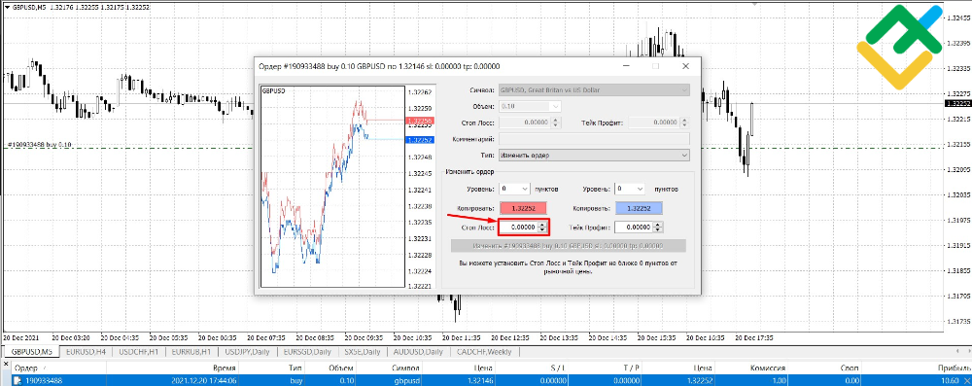Open the CADCHF,Weekly chart tab
This screenshot has width=972, height=386.
pos(483,352)
